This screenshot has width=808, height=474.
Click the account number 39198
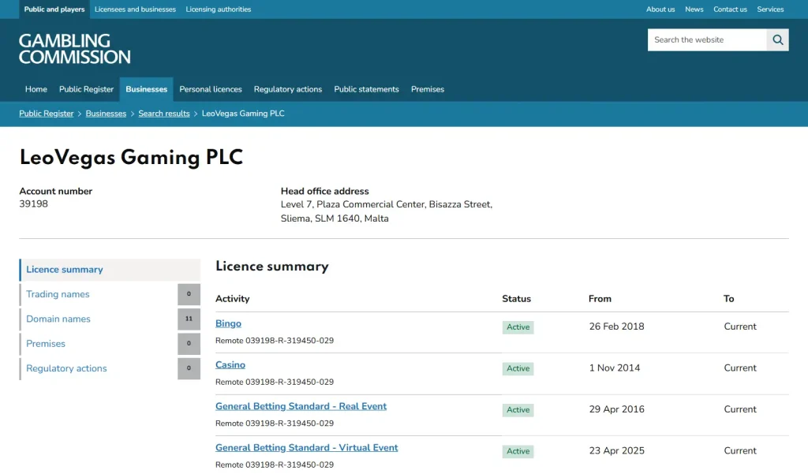(33, 204)
